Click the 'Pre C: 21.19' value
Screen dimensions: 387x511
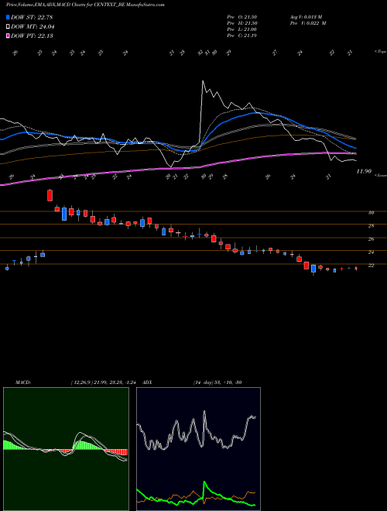pyautogui.click(x=242, y=36)
